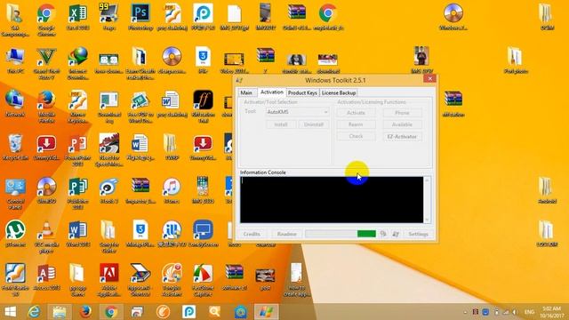Click the Available button
The width and height of the screenshot is (569, 320).
click(x=402, y=124)
